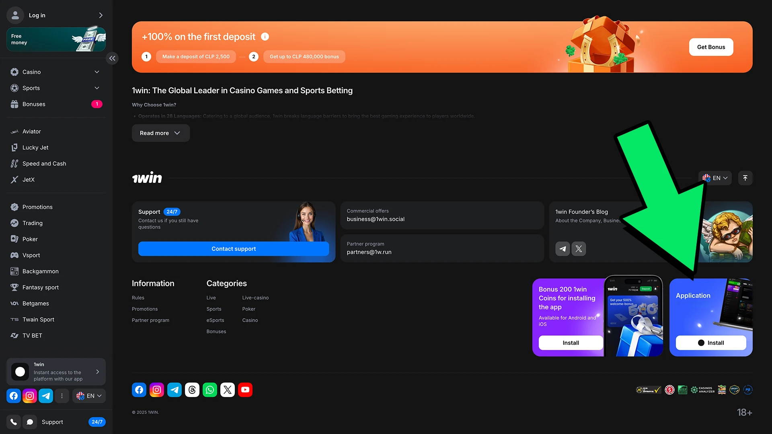Click Get up to CLP 480,000 bonus step
The width and height of the screenshot is (772, 434).
pyautogui.click(x=304, y=57)
